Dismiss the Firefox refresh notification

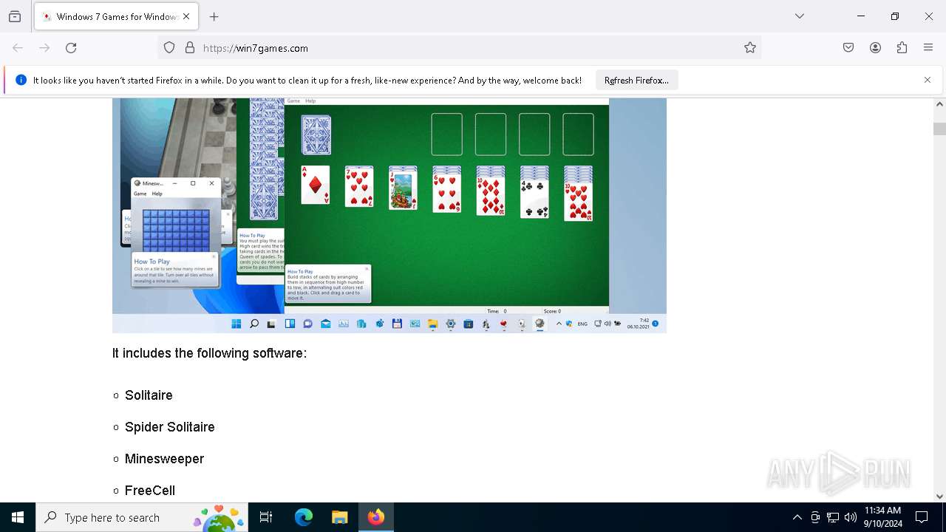click(x=928, y=80)
